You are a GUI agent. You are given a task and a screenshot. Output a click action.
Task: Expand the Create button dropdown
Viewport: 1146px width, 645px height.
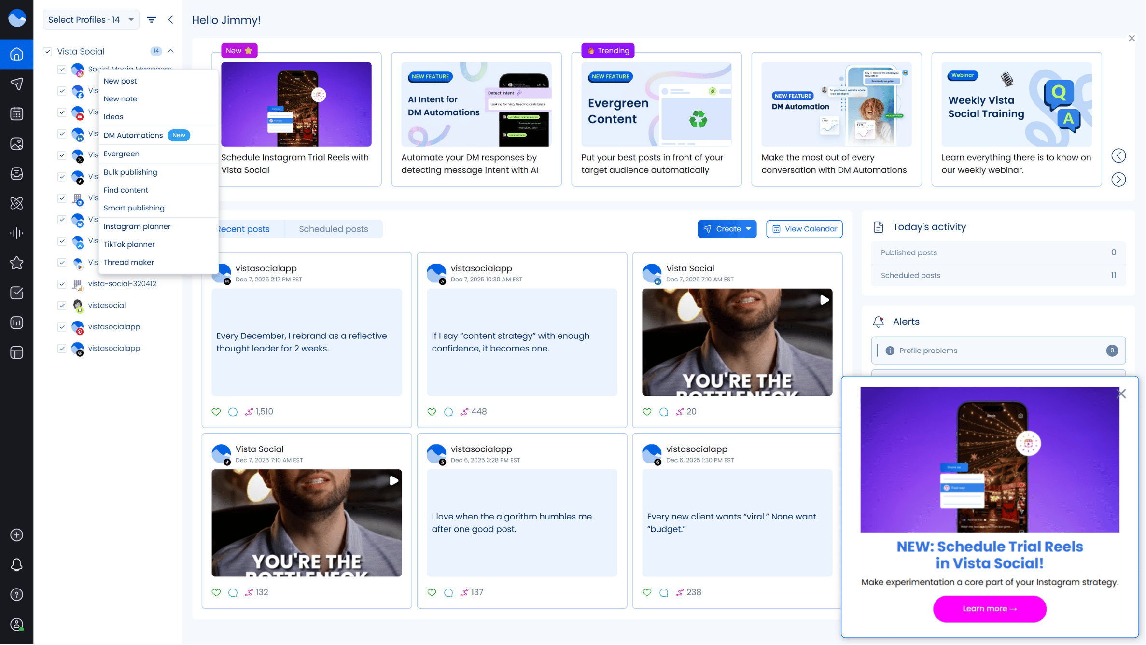[x=749, y=229]
